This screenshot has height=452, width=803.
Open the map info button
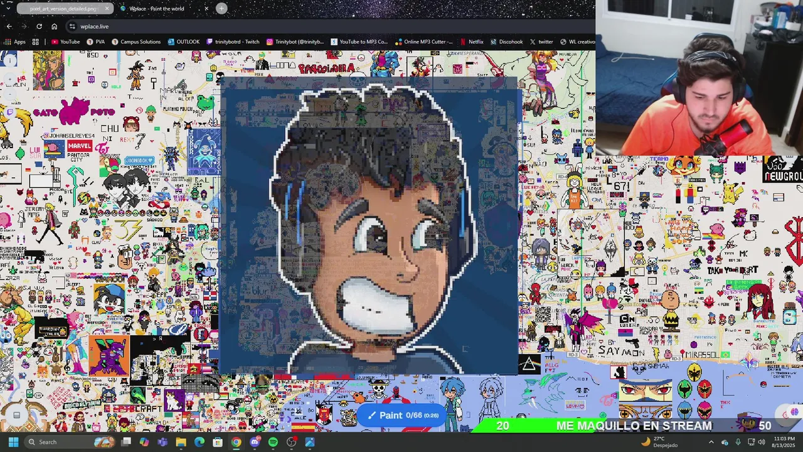coord(10,60)
